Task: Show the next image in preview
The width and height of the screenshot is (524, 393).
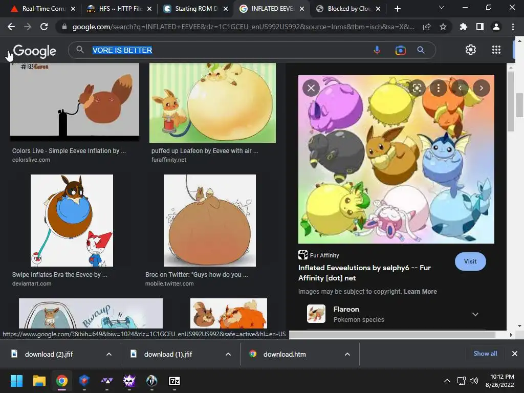Action: [481, 88]
